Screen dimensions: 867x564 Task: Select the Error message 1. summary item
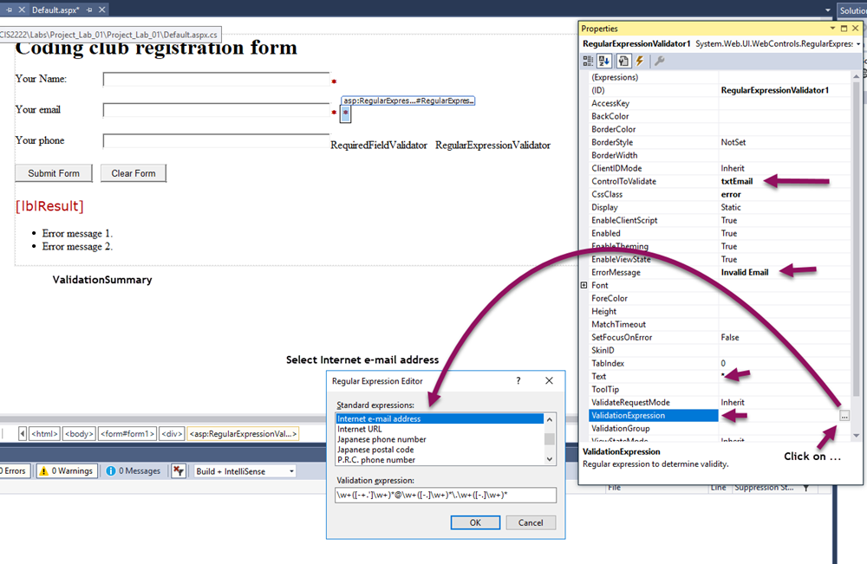77,234
